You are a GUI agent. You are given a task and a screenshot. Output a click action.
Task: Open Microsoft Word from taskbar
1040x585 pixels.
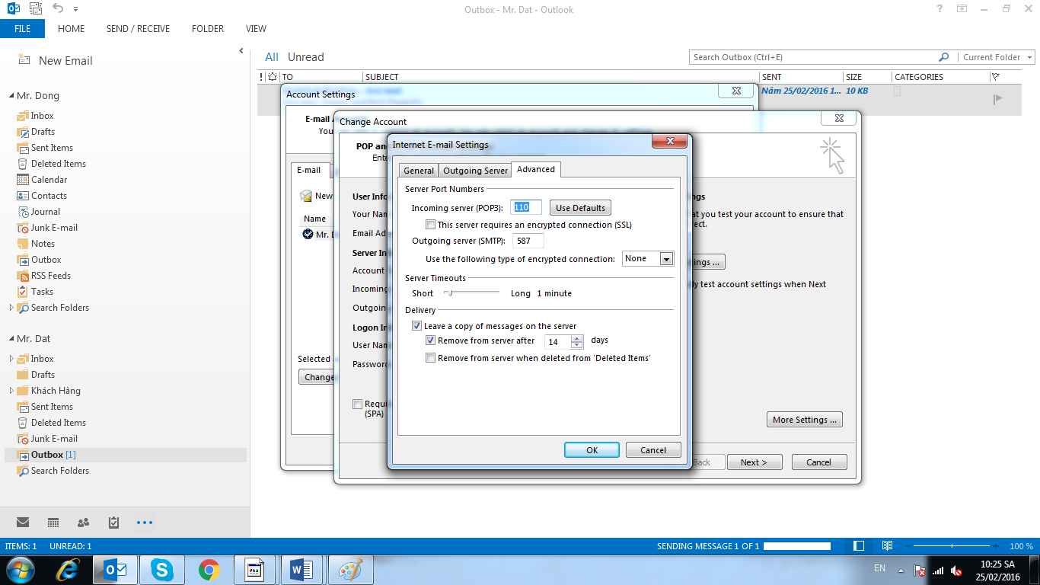[302, 570]
